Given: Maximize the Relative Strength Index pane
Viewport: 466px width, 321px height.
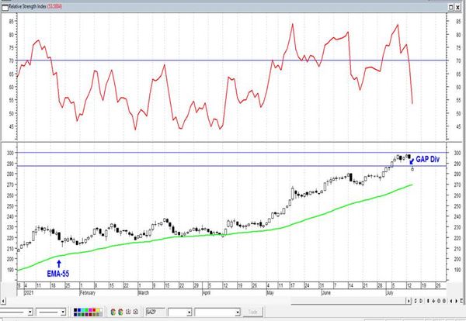Looking at the screenshot, I should coord(451,7).
